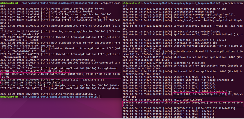Click 'Application/Client 101 (Hello) is deregistered' line

(x=60, y=90)
